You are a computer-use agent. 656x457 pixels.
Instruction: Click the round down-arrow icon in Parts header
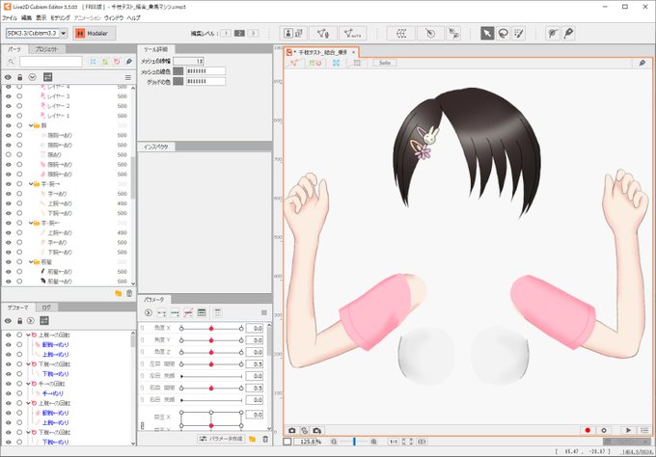(x=32, y=77)
